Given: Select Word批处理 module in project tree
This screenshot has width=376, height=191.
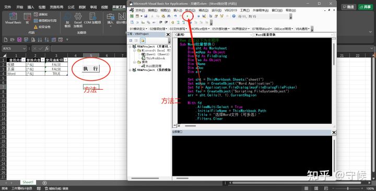Looking at the screenshot, I should click(x=154, y=66).
